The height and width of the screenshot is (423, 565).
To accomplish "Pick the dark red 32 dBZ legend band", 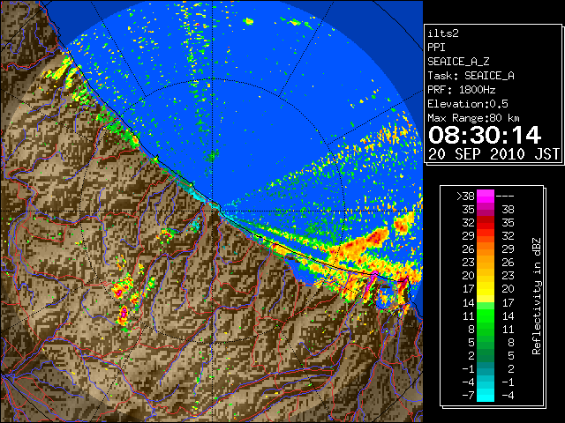I will [486, 223].
